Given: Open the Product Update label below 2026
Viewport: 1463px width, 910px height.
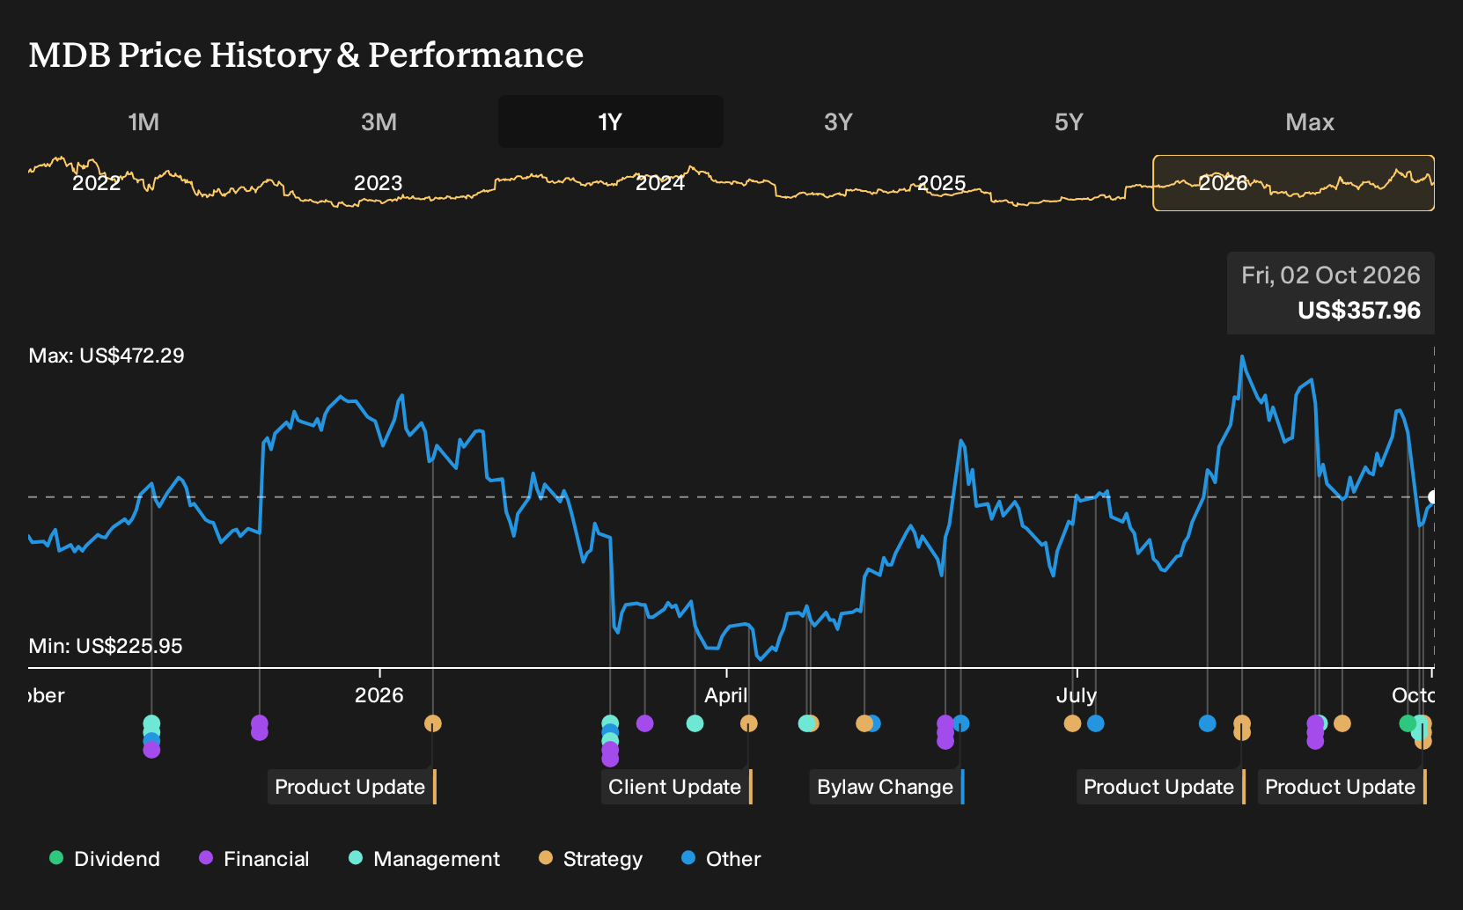Looking at the screenshot, I should [x=352, y=787].
